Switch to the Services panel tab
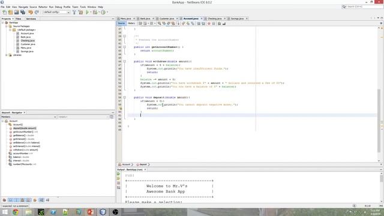The image size is (384, 216). 31,19
